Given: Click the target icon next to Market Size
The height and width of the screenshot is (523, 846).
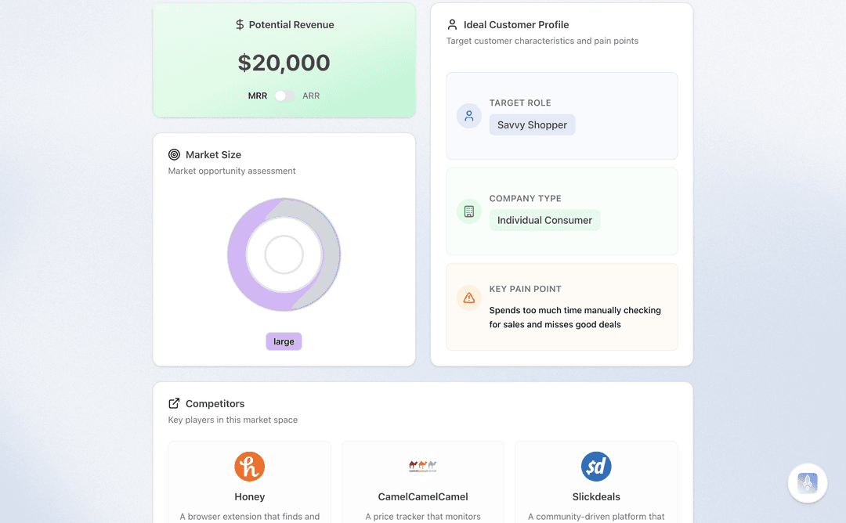Looking at the screenshot, I should pyautogui.click(x=174, y=155).
